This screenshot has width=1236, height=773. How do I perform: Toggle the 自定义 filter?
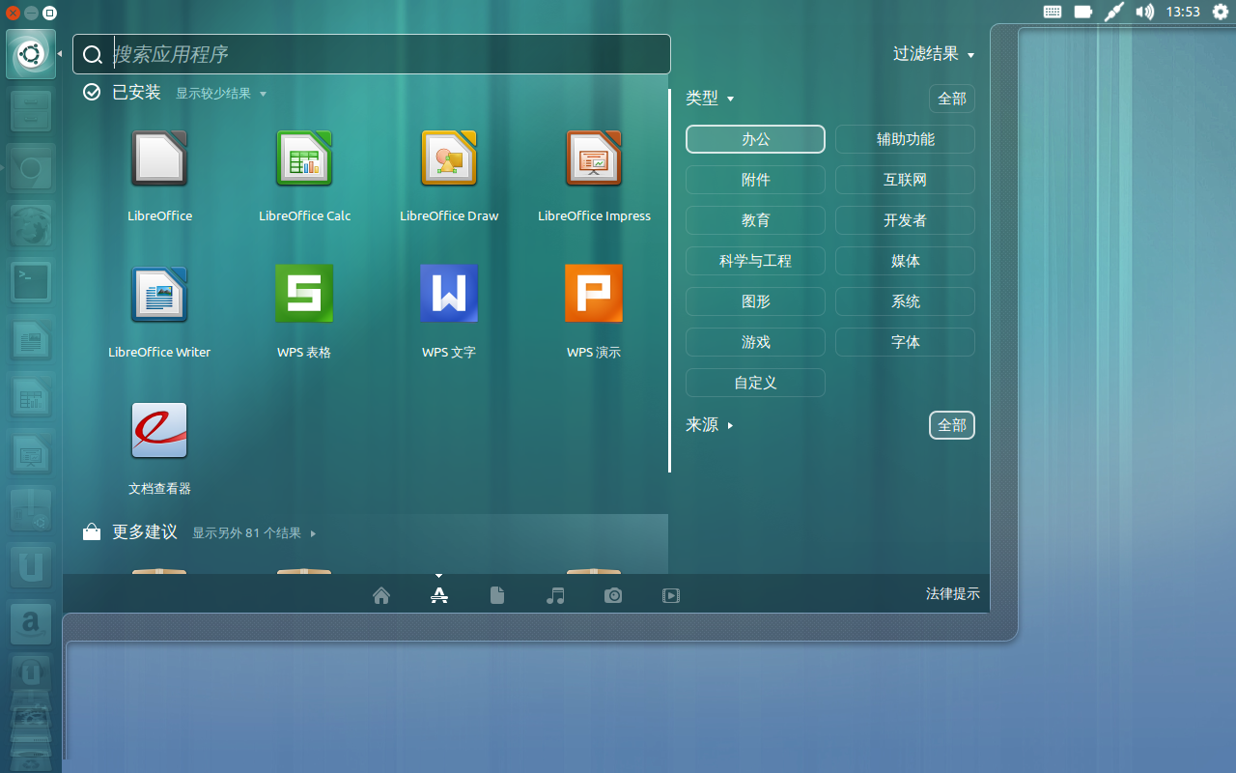tap(755, 383)
